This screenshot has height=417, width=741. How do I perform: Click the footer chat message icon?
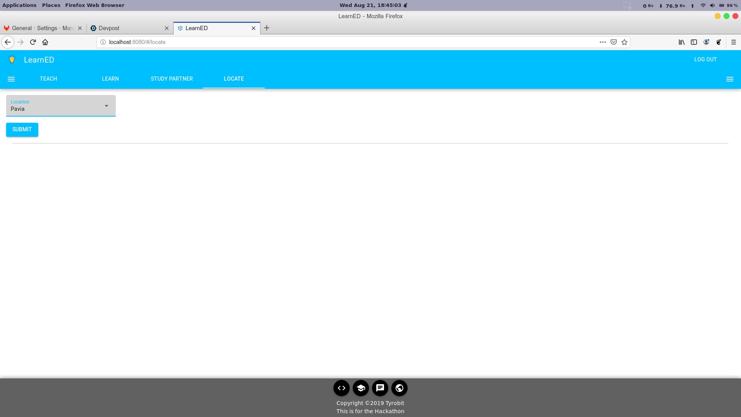point(380,388)
